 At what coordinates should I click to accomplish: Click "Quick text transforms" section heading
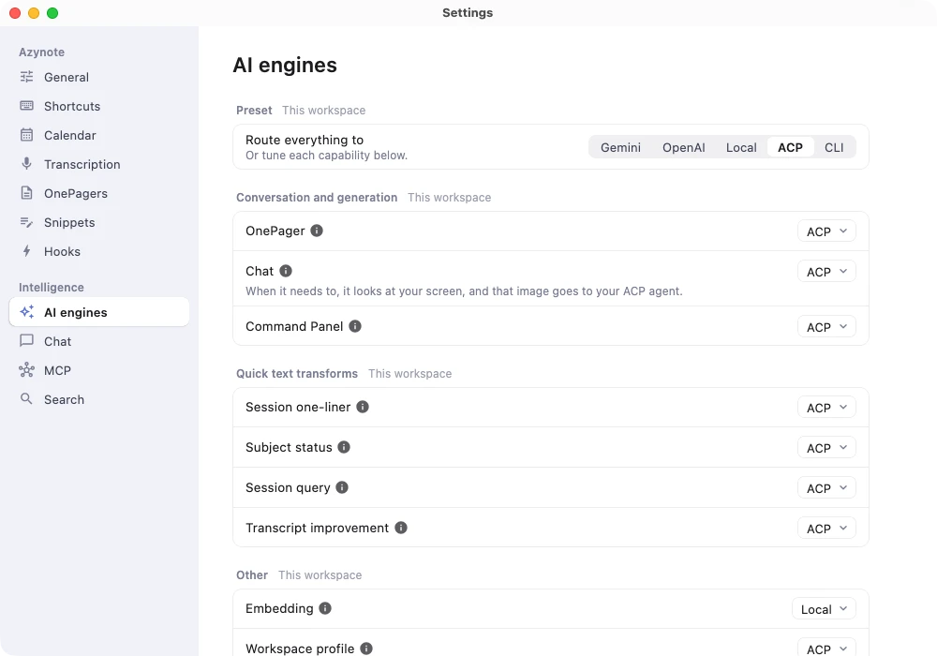point(296,373)
